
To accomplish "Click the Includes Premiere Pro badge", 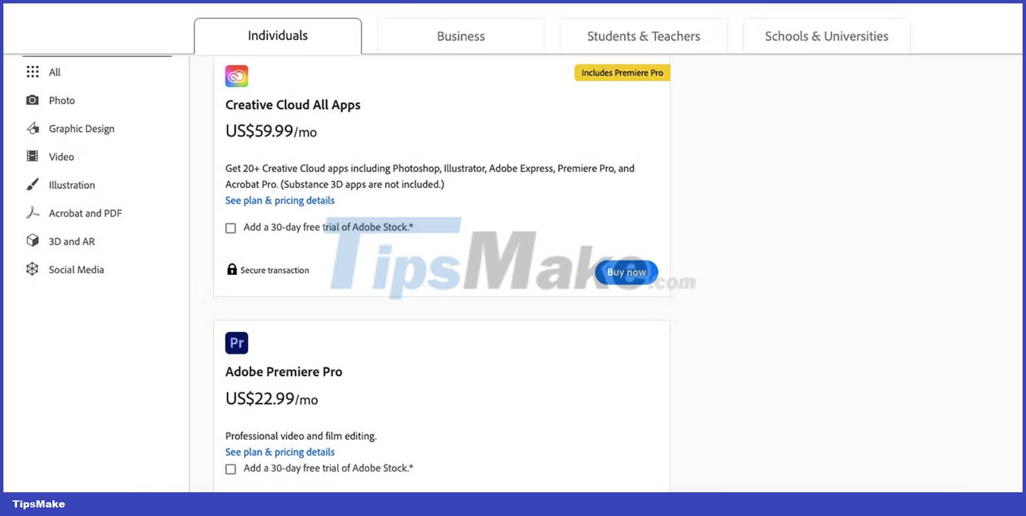I will pos(622,73).
